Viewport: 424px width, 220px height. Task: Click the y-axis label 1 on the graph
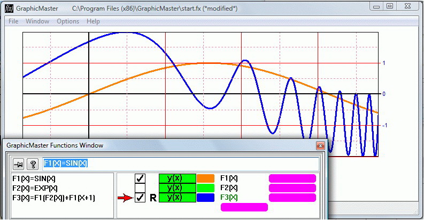(384, 63)
